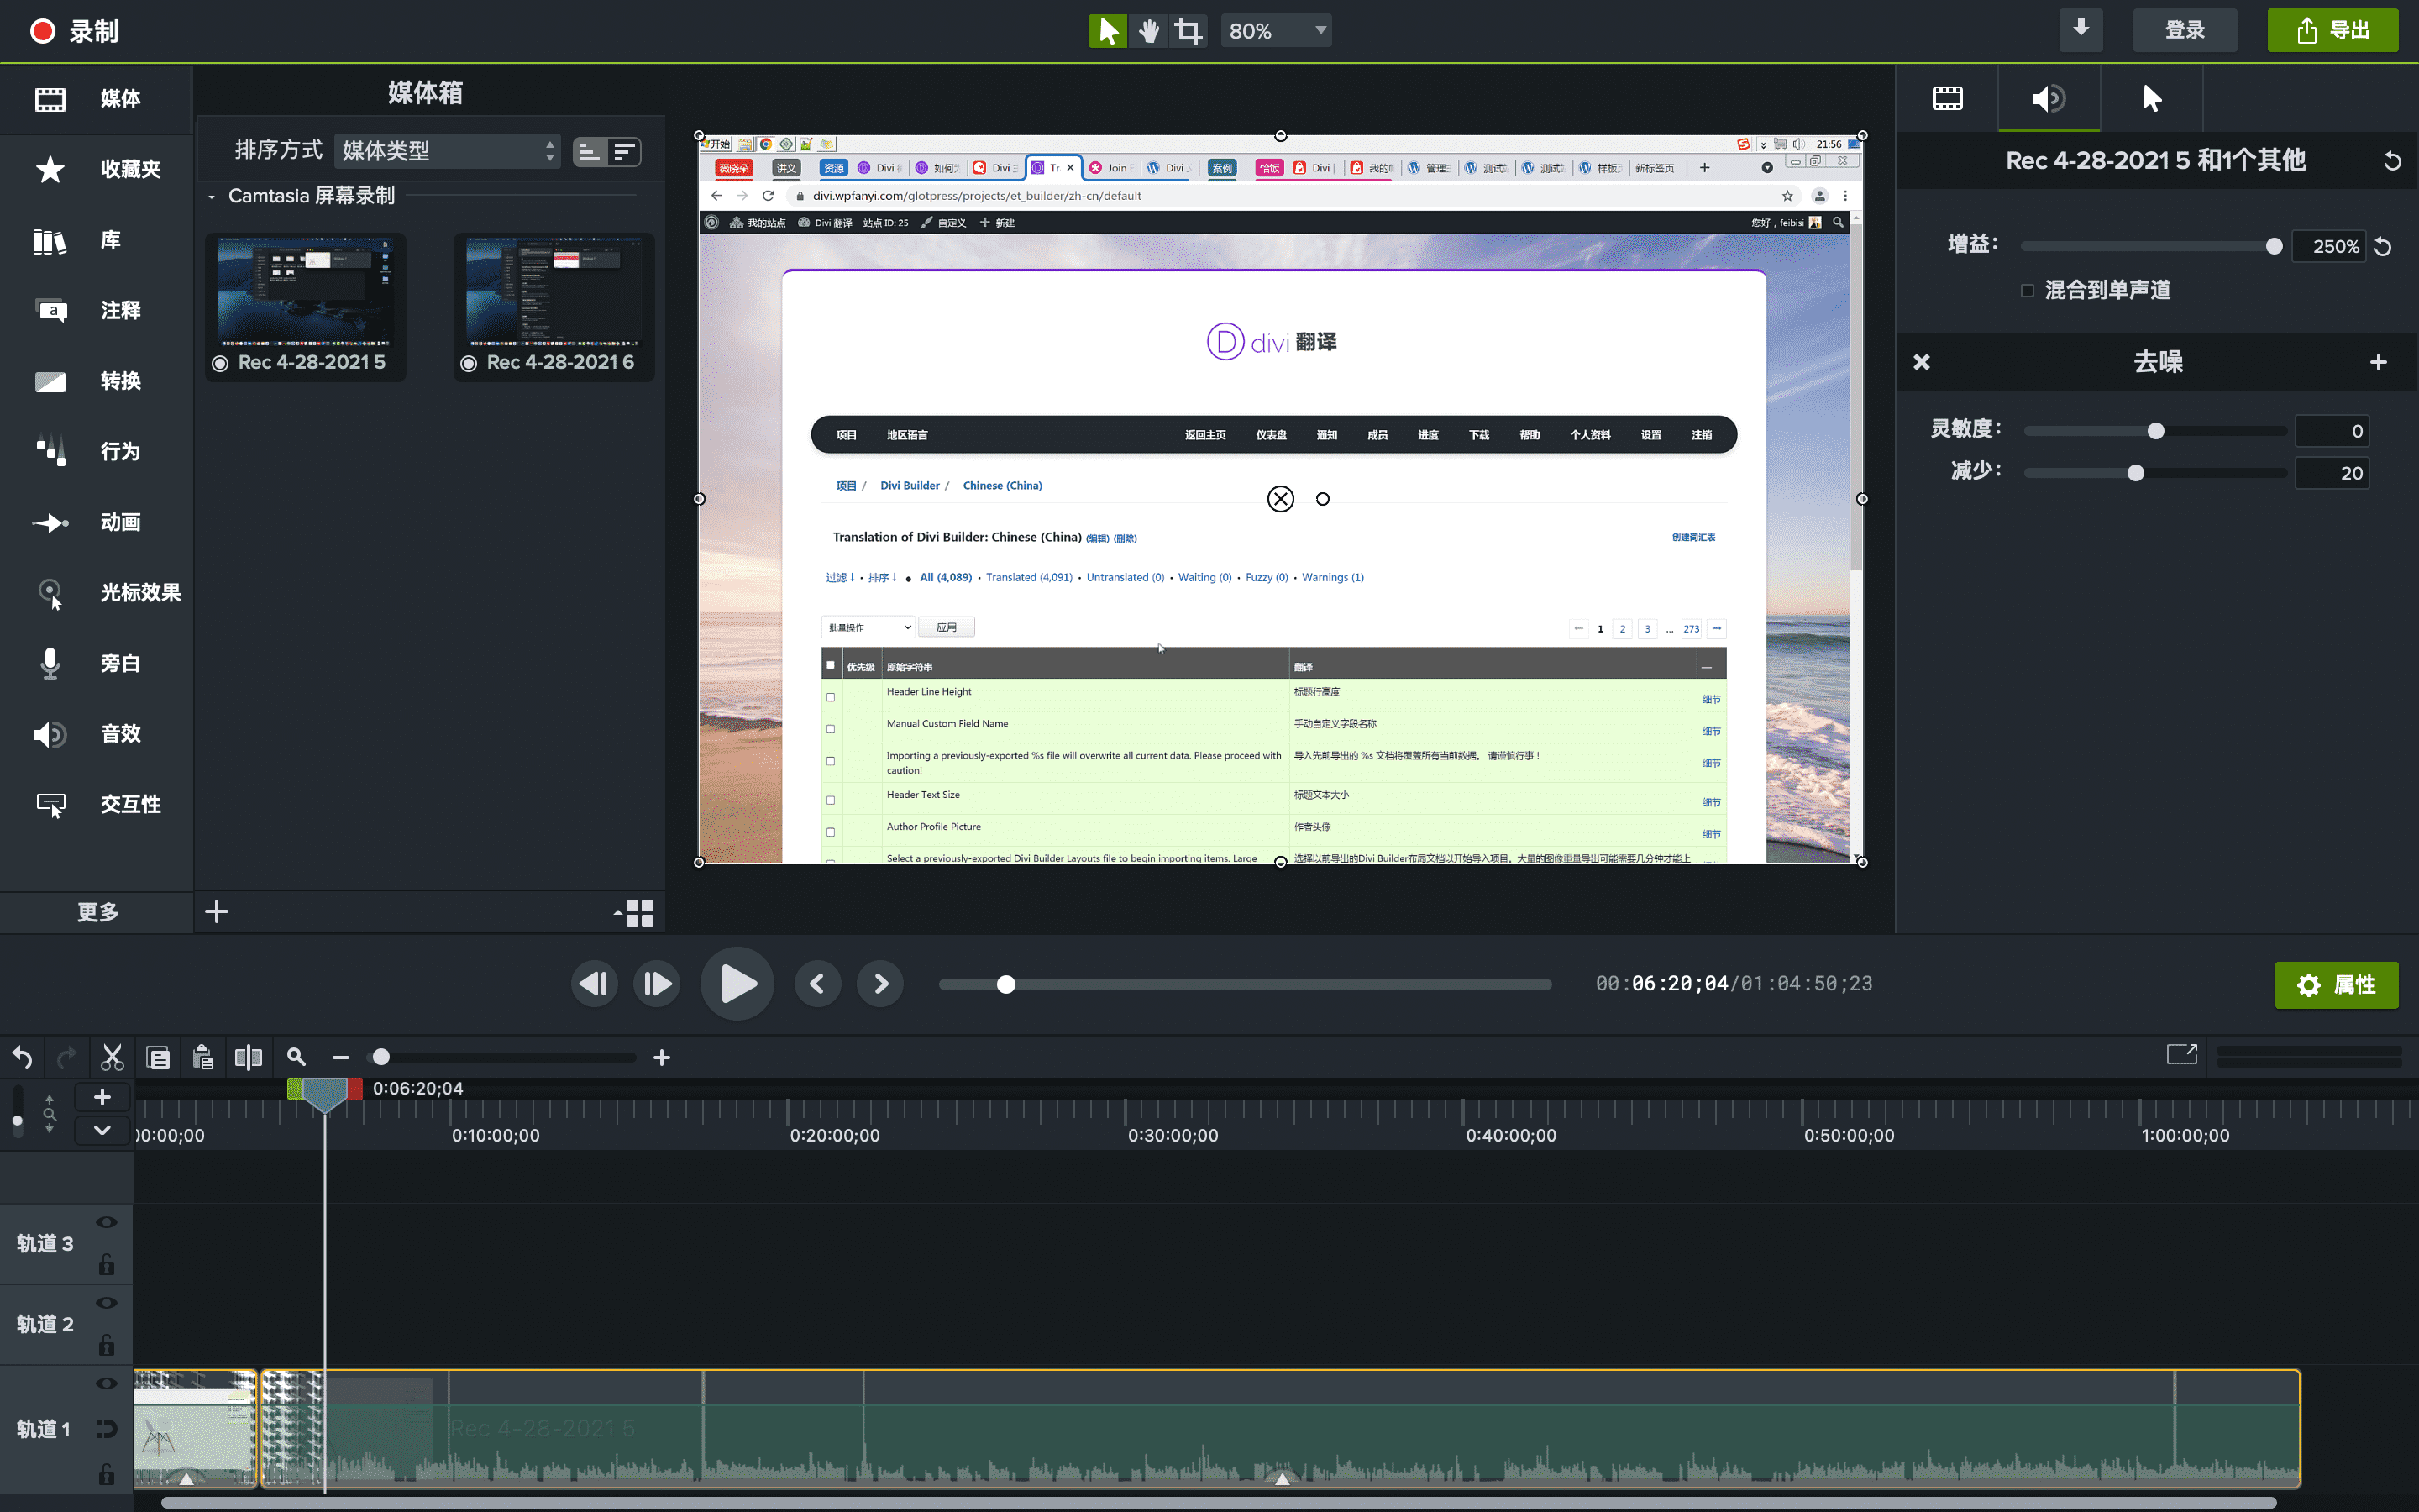Copy selection with the timeline copy icon
2419x1512 pixels.
158,1057
